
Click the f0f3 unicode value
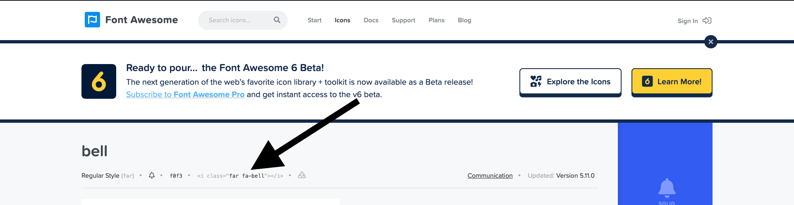coord(176,176)
